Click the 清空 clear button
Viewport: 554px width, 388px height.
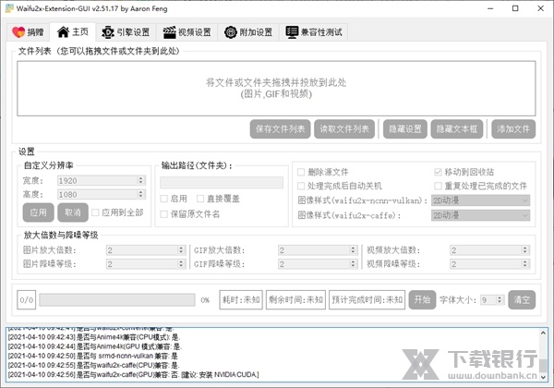click(x=522, y=299)
